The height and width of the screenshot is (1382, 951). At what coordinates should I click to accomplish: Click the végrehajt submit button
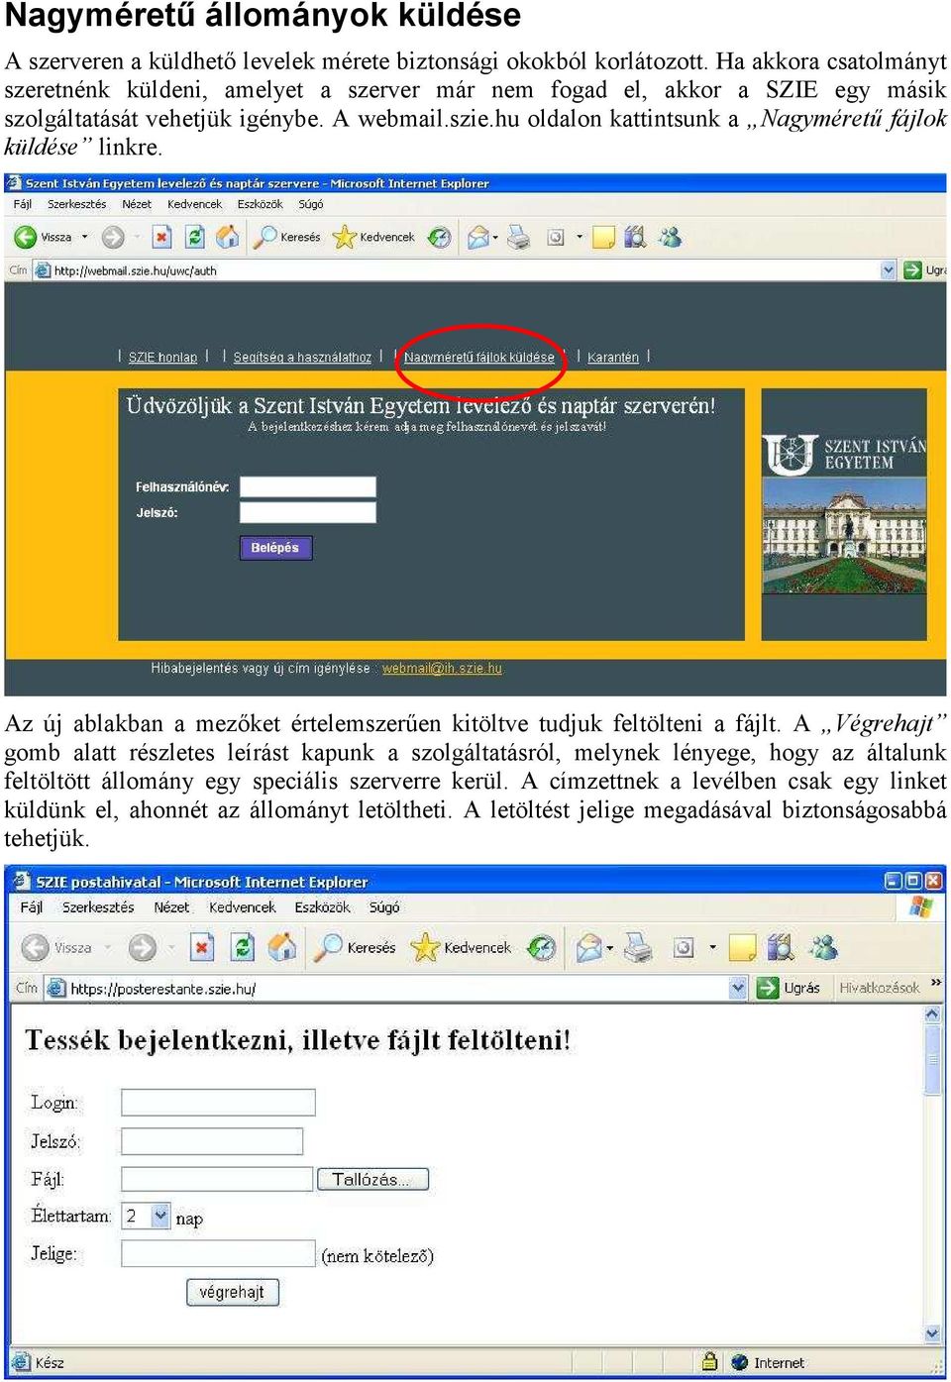233,1292
